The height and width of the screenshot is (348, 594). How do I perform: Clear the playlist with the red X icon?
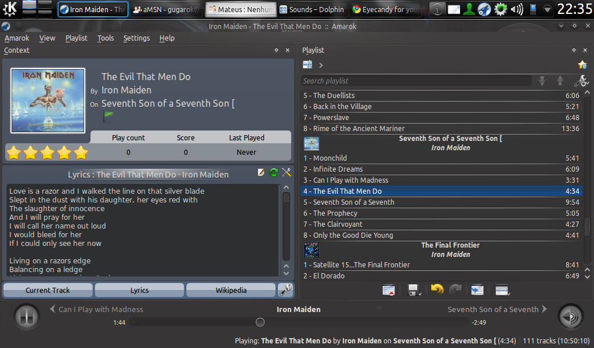(x=389, y=291)
